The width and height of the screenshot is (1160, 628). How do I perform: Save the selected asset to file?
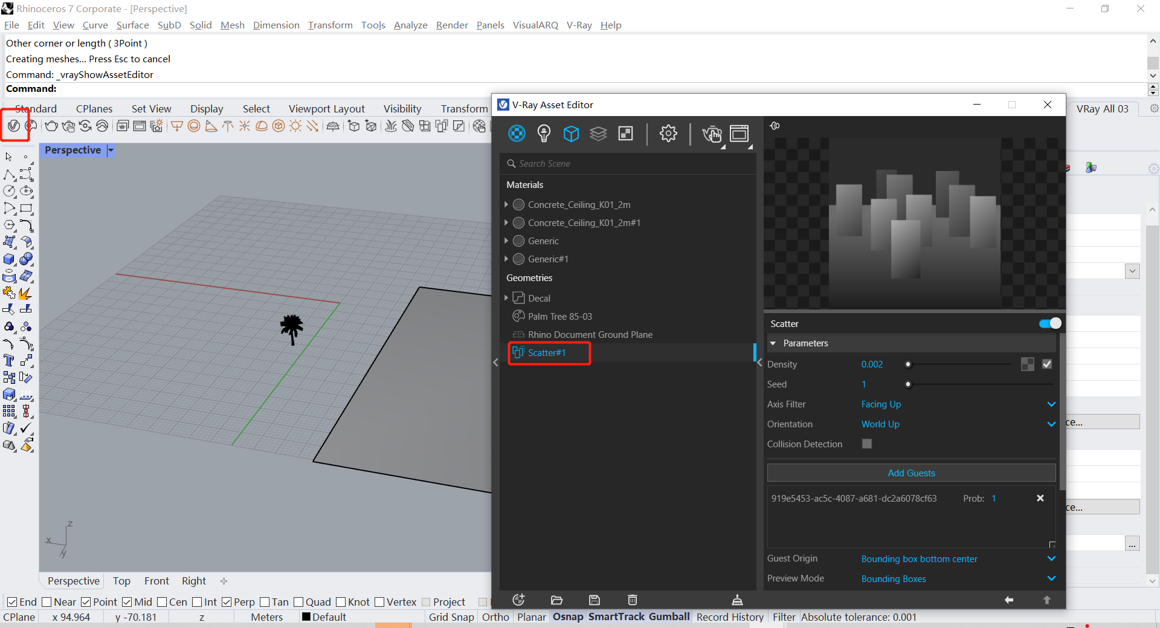pyautogui.click(x=594, y=600)
